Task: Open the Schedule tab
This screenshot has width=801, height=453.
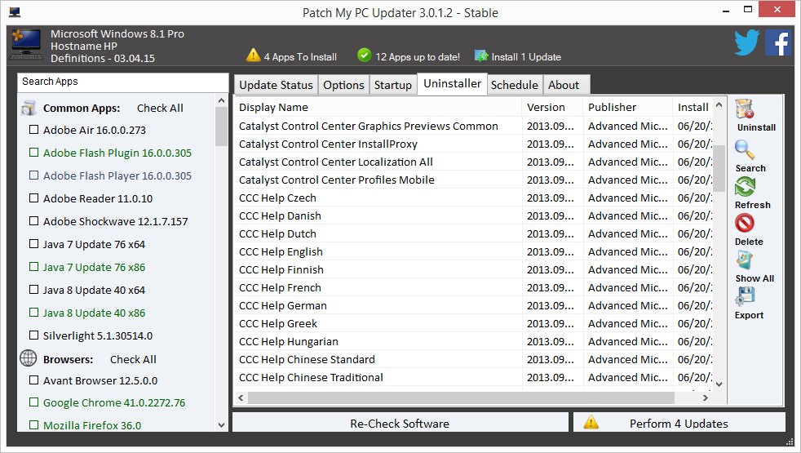Action: pyautogui.click(x=515, y=85)
